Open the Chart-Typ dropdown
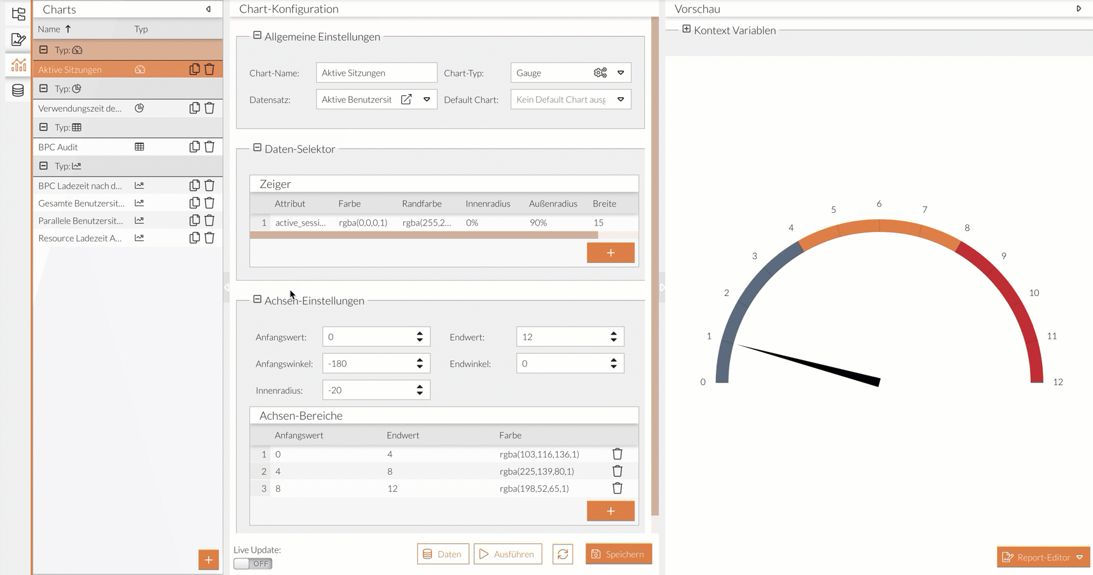Screen dimensions: 1093x575 tap(621, 73)
